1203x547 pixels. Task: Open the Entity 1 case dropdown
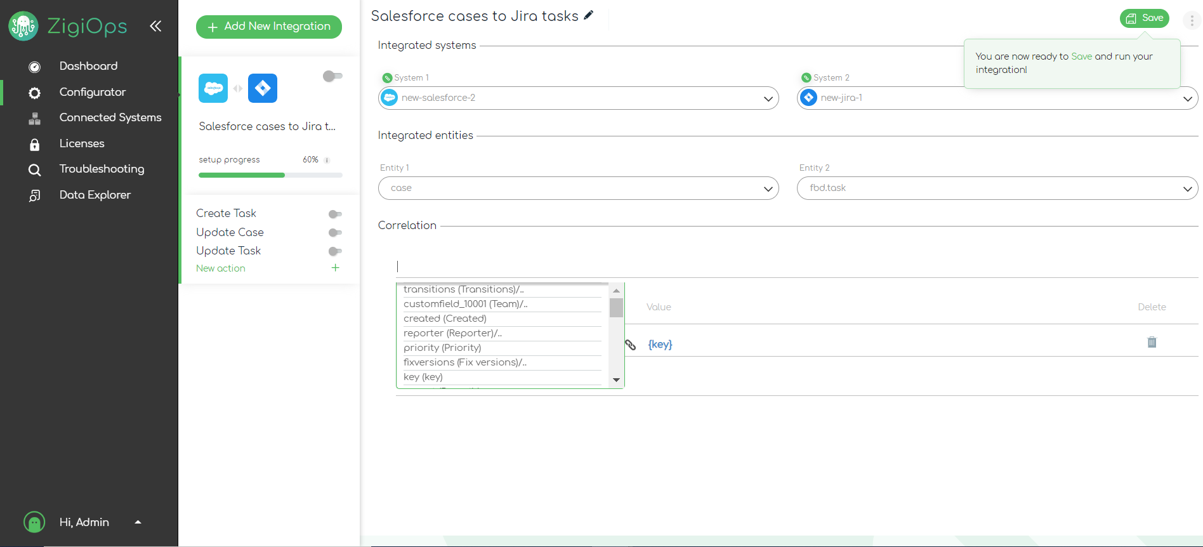(579, 188)
